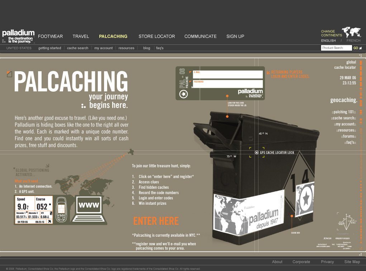Open the my account sub-tab
The height and width of the screenshot is (271, 366).
104,48
